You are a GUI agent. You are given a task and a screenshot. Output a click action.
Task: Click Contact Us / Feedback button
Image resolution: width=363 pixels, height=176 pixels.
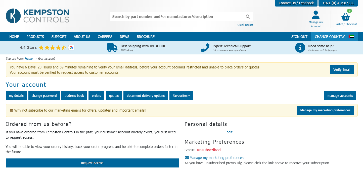[296, 3]
